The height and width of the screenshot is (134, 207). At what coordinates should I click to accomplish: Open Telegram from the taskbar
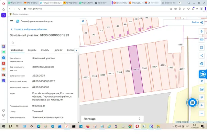(x=53, y=126)
